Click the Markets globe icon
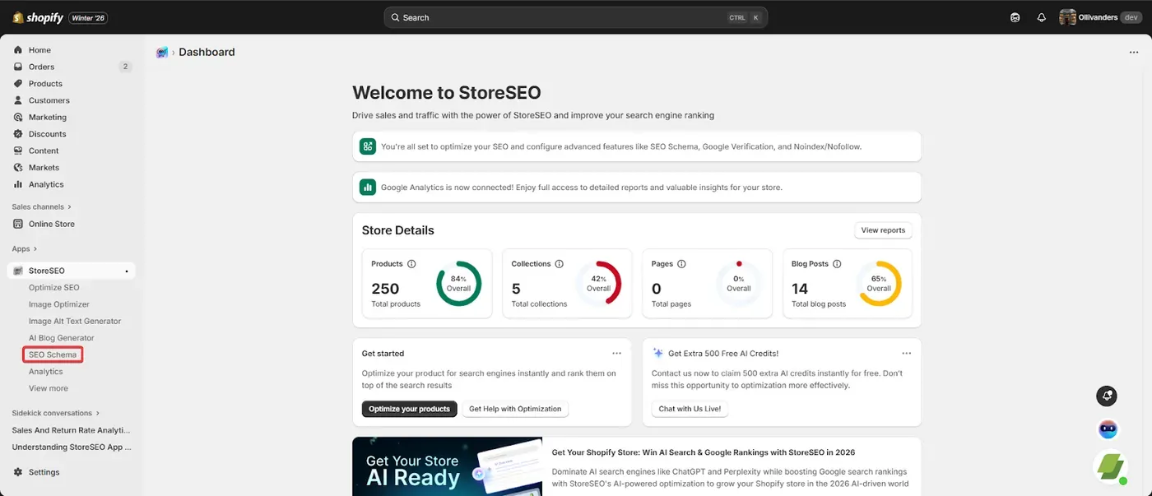The width and height of the screenshot is (1152, 496). pyautogui.click(x=18, y=168)
